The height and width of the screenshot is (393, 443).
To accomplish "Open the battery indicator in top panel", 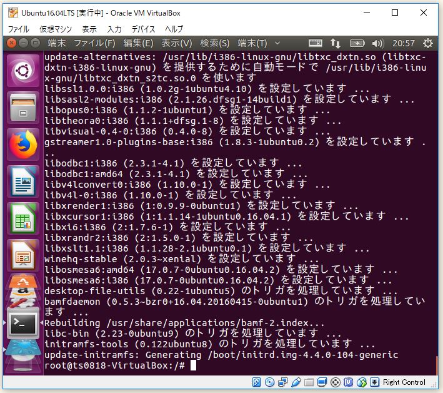I will tap(357, 43).
